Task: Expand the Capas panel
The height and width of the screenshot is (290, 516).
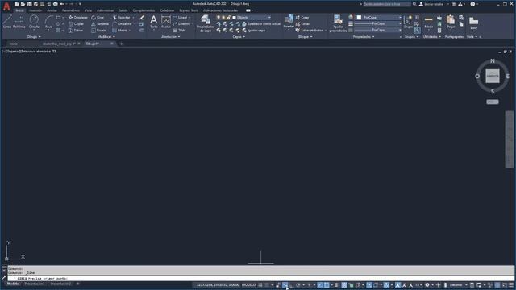Action: (239, 37)
